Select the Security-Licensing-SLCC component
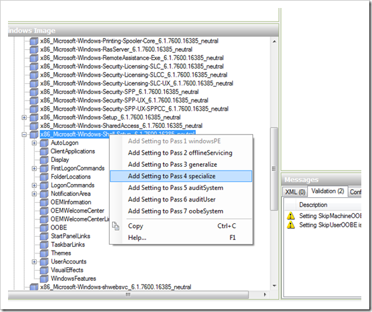Screen dimensions: 372x312 coord(134,75)
